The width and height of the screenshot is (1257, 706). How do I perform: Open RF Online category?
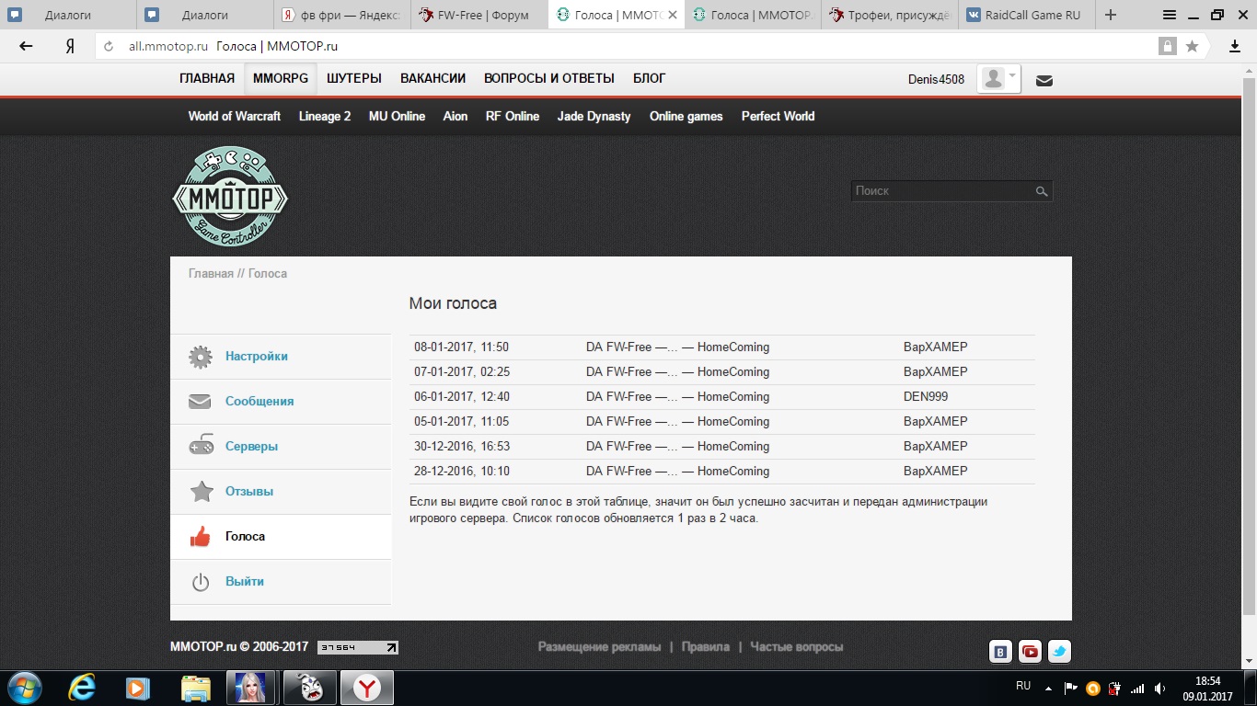point(513,117)
